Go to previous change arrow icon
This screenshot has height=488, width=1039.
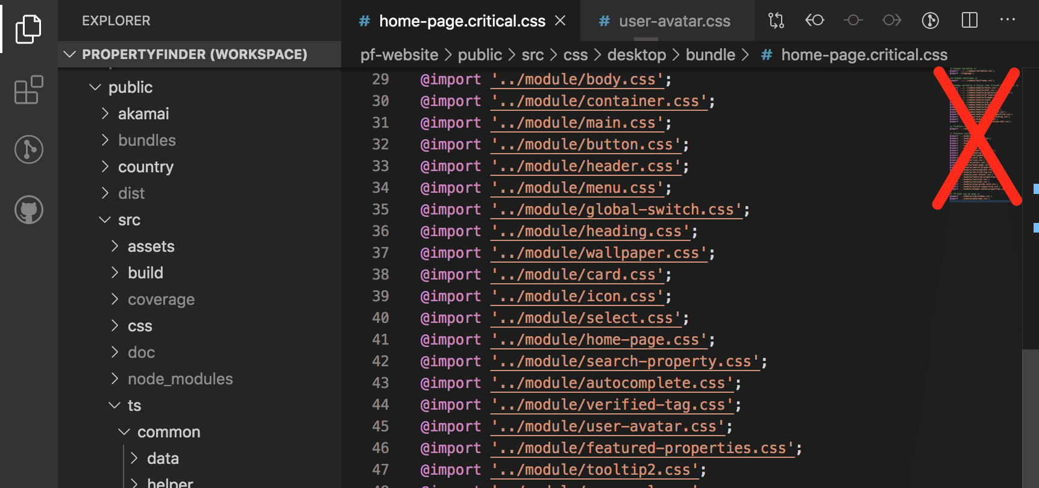coord(815,20)
